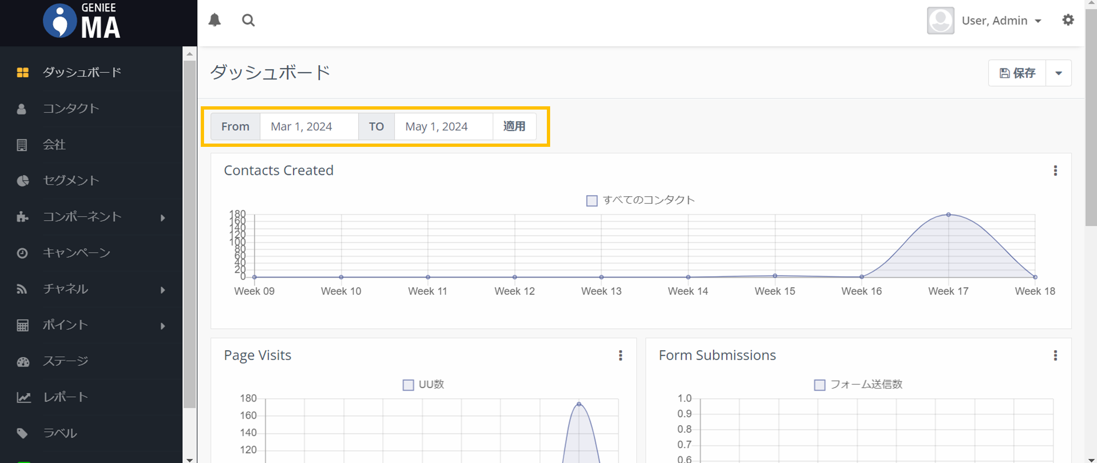Open the settings gear icon

(x=1067, y=20)
